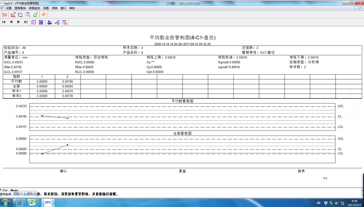The width and height of the screenshot is (364, 207).
Task: Open the chart with pencil toolbar icon
Action: (x=13, y=15)
